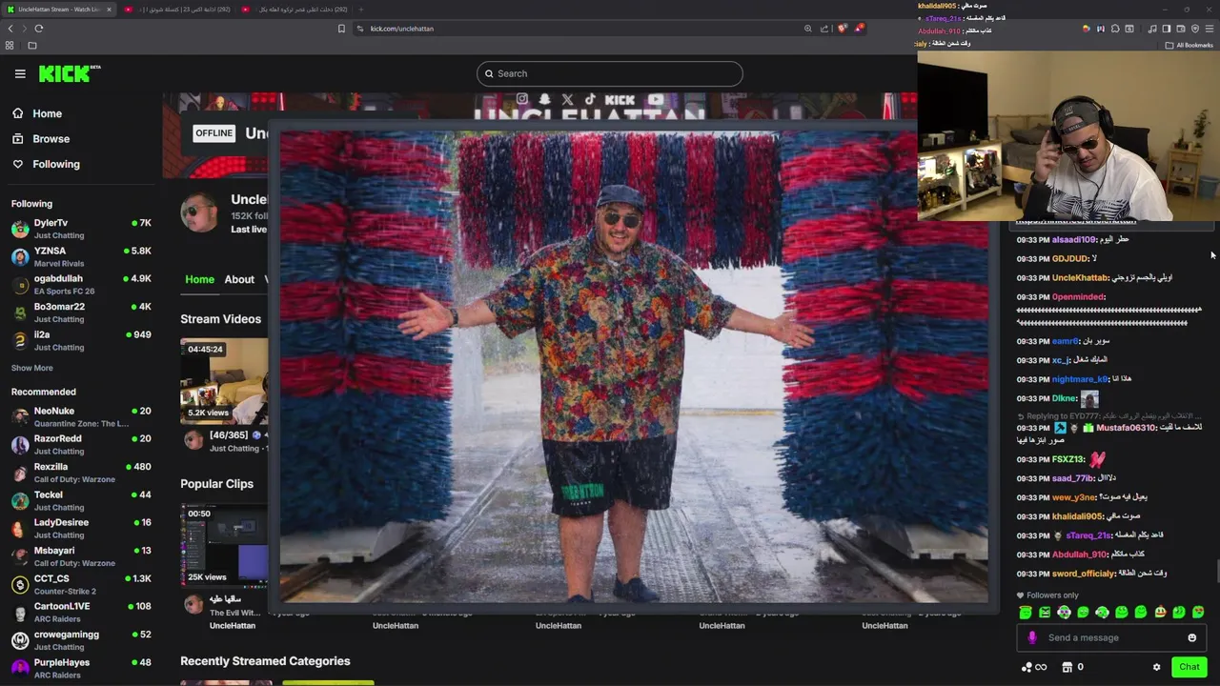Click the Popular Clips heading
The height and width of the screenshot is (686, 1220).
click(x=216, y=484)
